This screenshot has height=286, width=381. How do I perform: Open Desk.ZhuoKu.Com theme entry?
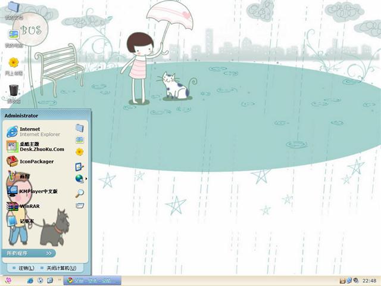tap(36, 147)
